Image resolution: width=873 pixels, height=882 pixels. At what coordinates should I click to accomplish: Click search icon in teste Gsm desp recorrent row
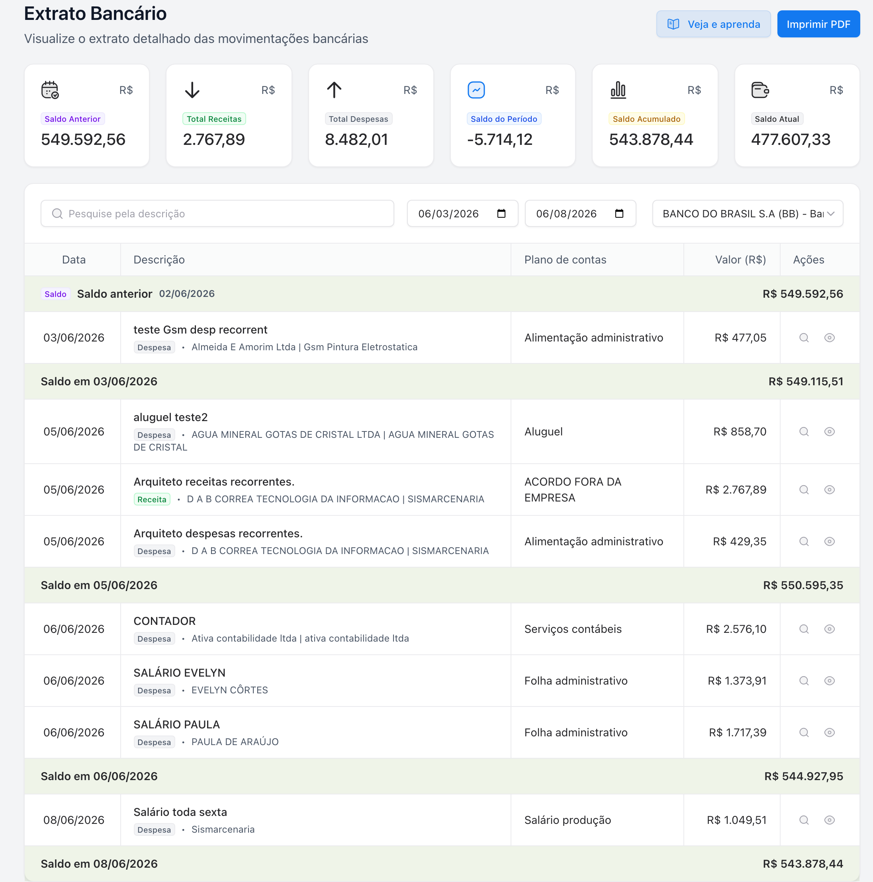(804, 338)
